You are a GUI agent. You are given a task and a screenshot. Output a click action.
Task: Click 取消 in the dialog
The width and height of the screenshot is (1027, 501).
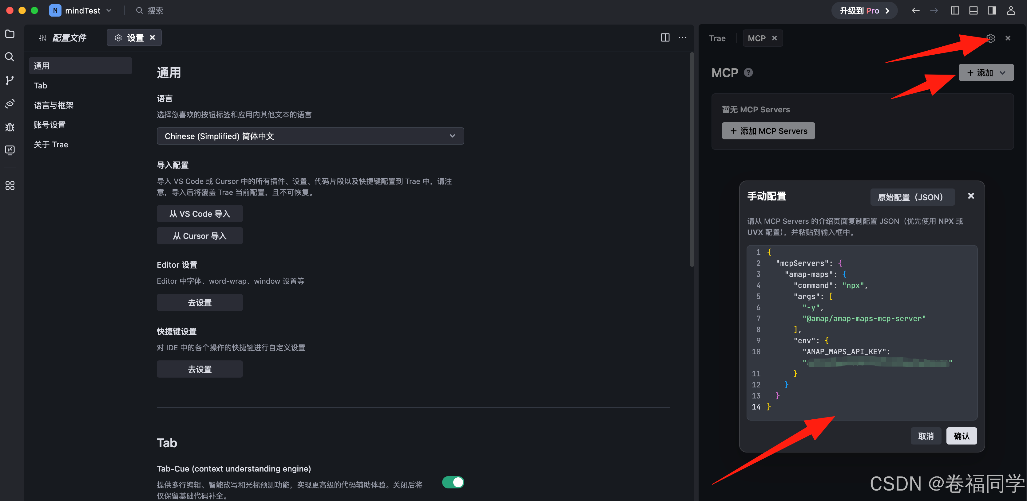[926, 436]
